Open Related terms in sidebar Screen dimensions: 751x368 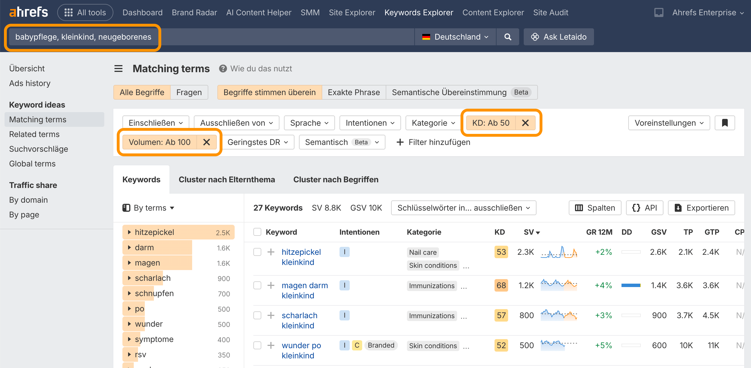pyautogui.click(x=34, y=134)
